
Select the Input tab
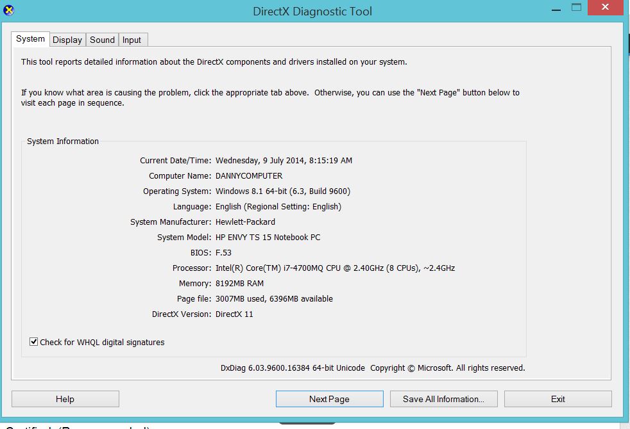tap(132, 40)
